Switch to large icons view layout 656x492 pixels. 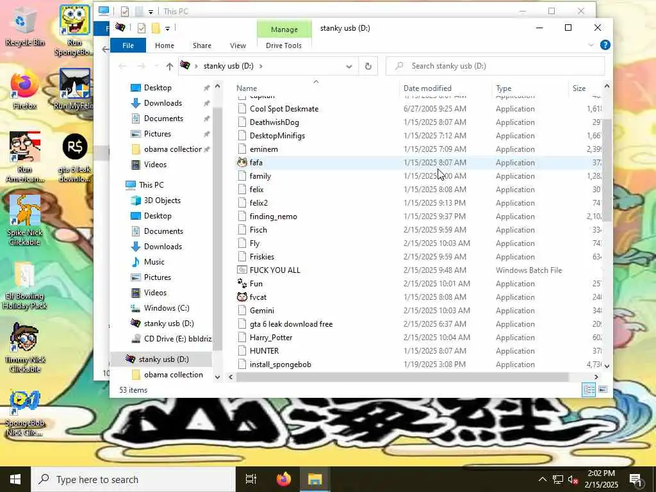tap(603, 390)
